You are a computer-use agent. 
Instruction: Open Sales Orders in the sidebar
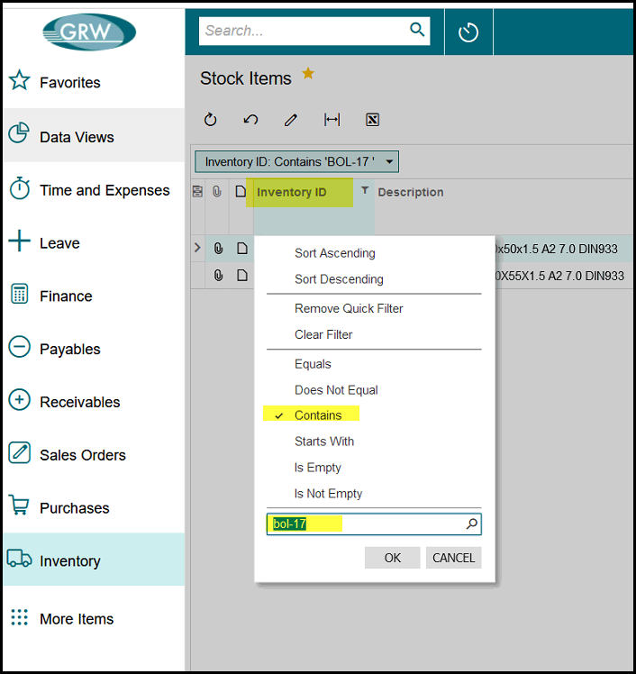pyautogui.click(x=83, y=455)
